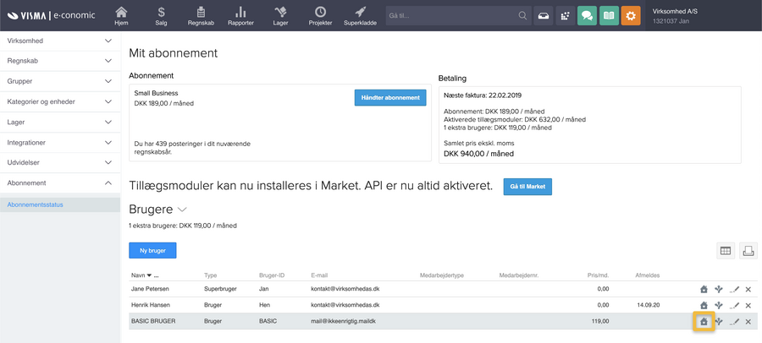This screenshot has width=762, height=343.
Task: Edit Jane Petersen with the pencil icon
Action: click(x=735, y=289)
